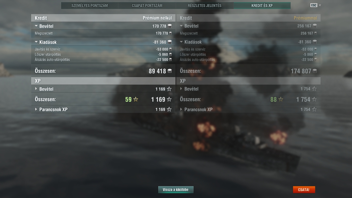Viewport: 352px width, 198px height.
Task: Click the star icon beside 1 169 Összesen XP
Action: tap(169, 99)
